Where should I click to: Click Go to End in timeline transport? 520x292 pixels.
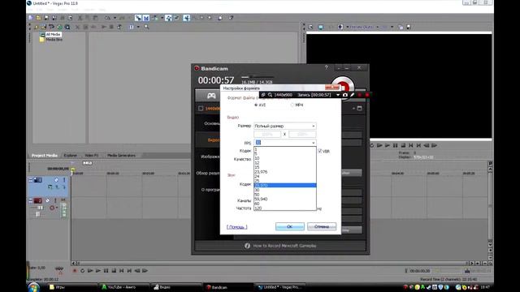129,271
